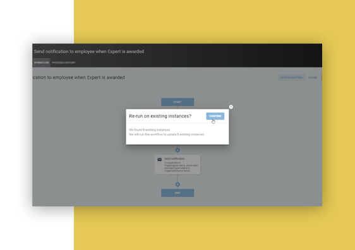Select the Workflow tab

coord(42,62)
